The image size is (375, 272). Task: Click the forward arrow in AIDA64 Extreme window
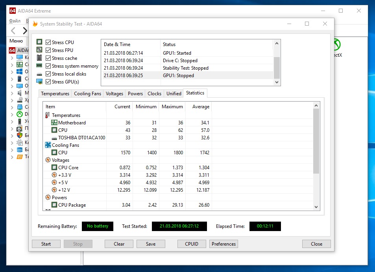coord(25,31)
